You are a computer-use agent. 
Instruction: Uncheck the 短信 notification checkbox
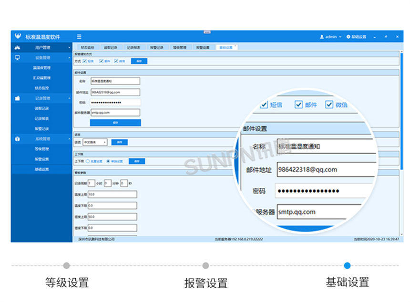(x=85, y=60)
